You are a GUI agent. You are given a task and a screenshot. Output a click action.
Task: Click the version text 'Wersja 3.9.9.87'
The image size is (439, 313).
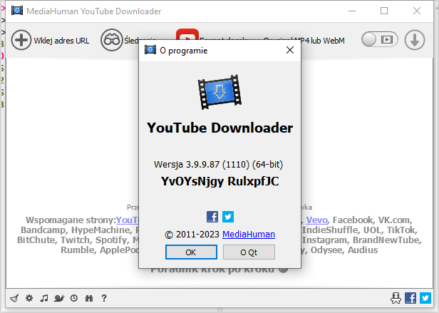[x=187, y=164]
